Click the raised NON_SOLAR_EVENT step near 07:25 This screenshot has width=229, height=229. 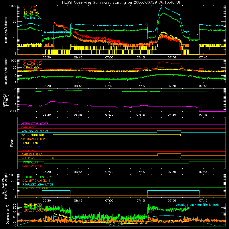(169, 131)
